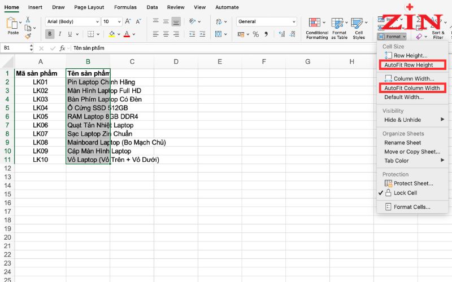Choose Move or Copy Sheet...
The height and width of the screenshot is (282, 452).
(412, 152)
